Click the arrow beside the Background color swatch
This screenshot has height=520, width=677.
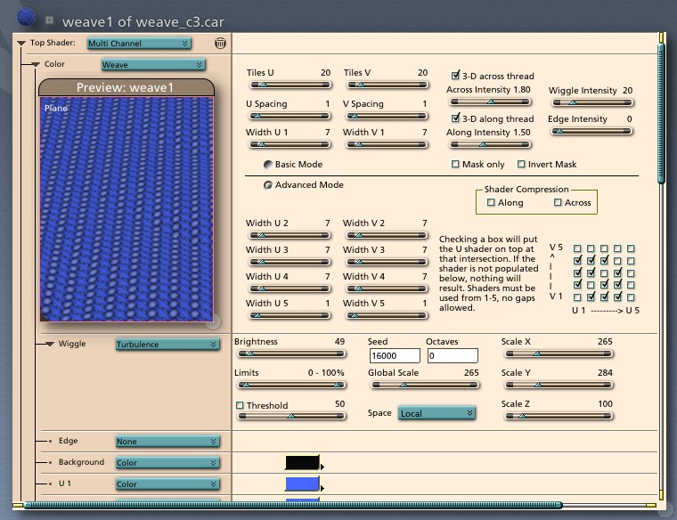coord(322,466)
